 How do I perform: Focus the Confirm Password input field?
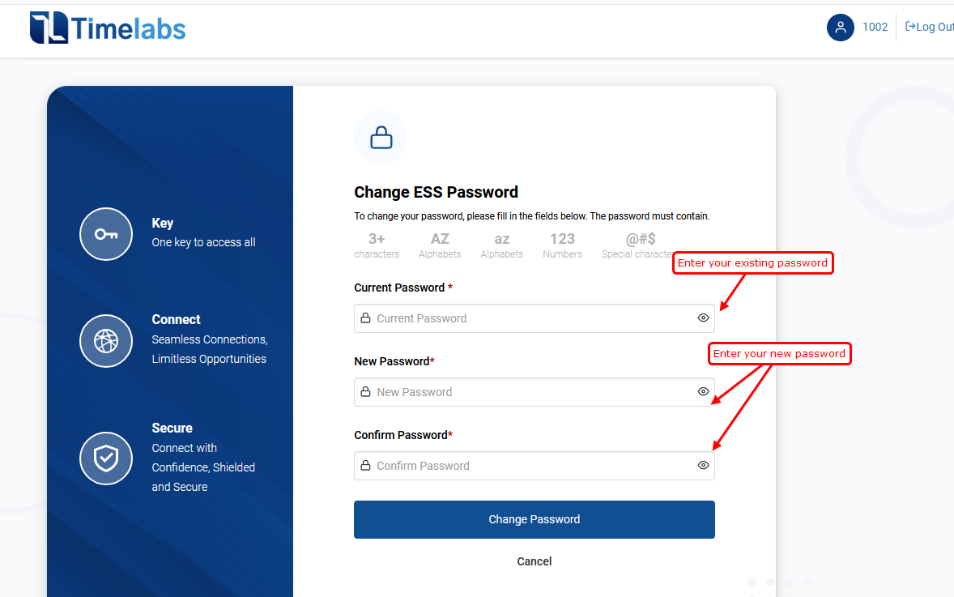coord(534,466)
